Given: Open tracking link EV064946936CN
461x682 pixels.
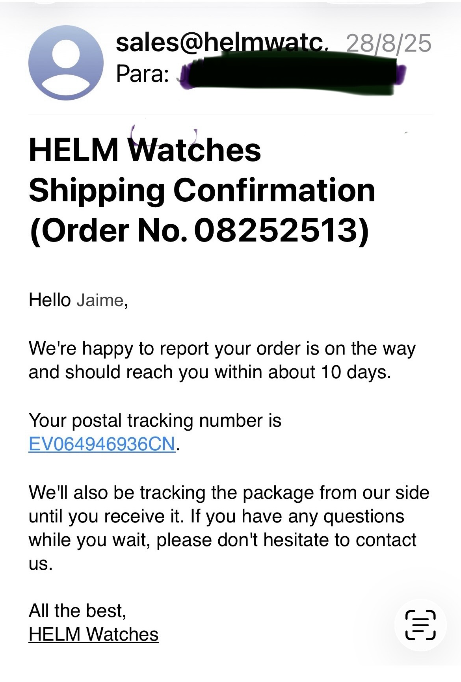Looking at the screenshot, I should pos(102,444).
